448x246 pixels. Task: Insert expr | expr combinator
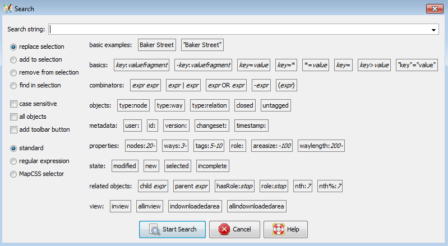coord(183,85)
